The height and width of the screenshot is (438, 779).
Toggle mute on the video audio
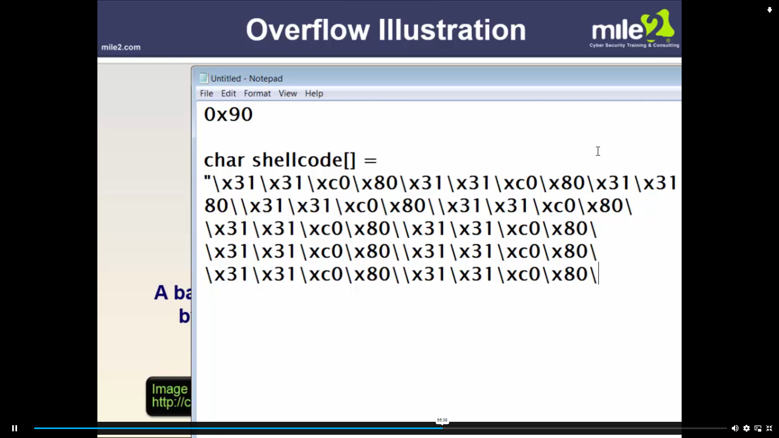pos(736,428)
